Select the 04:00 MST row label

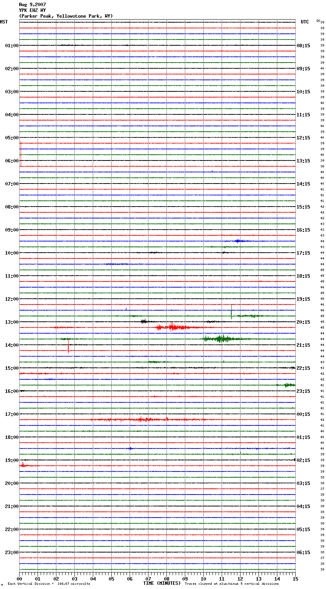tap(12, 115)
